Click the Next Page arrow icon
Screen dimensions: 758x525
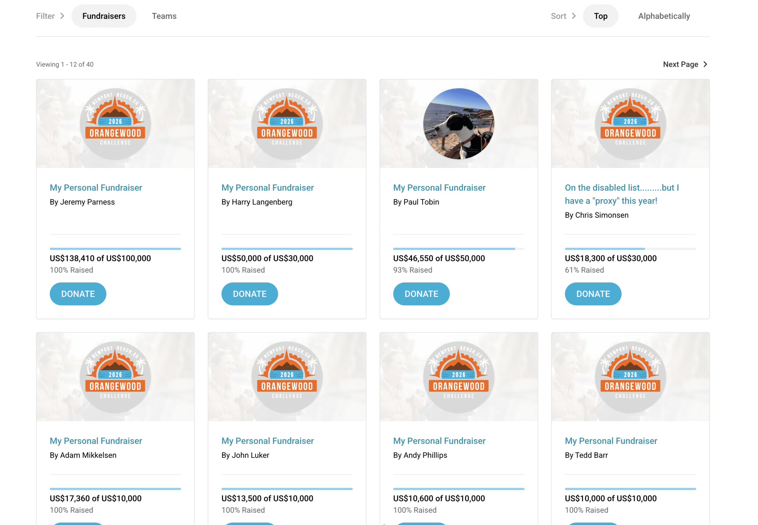[705, 64]
